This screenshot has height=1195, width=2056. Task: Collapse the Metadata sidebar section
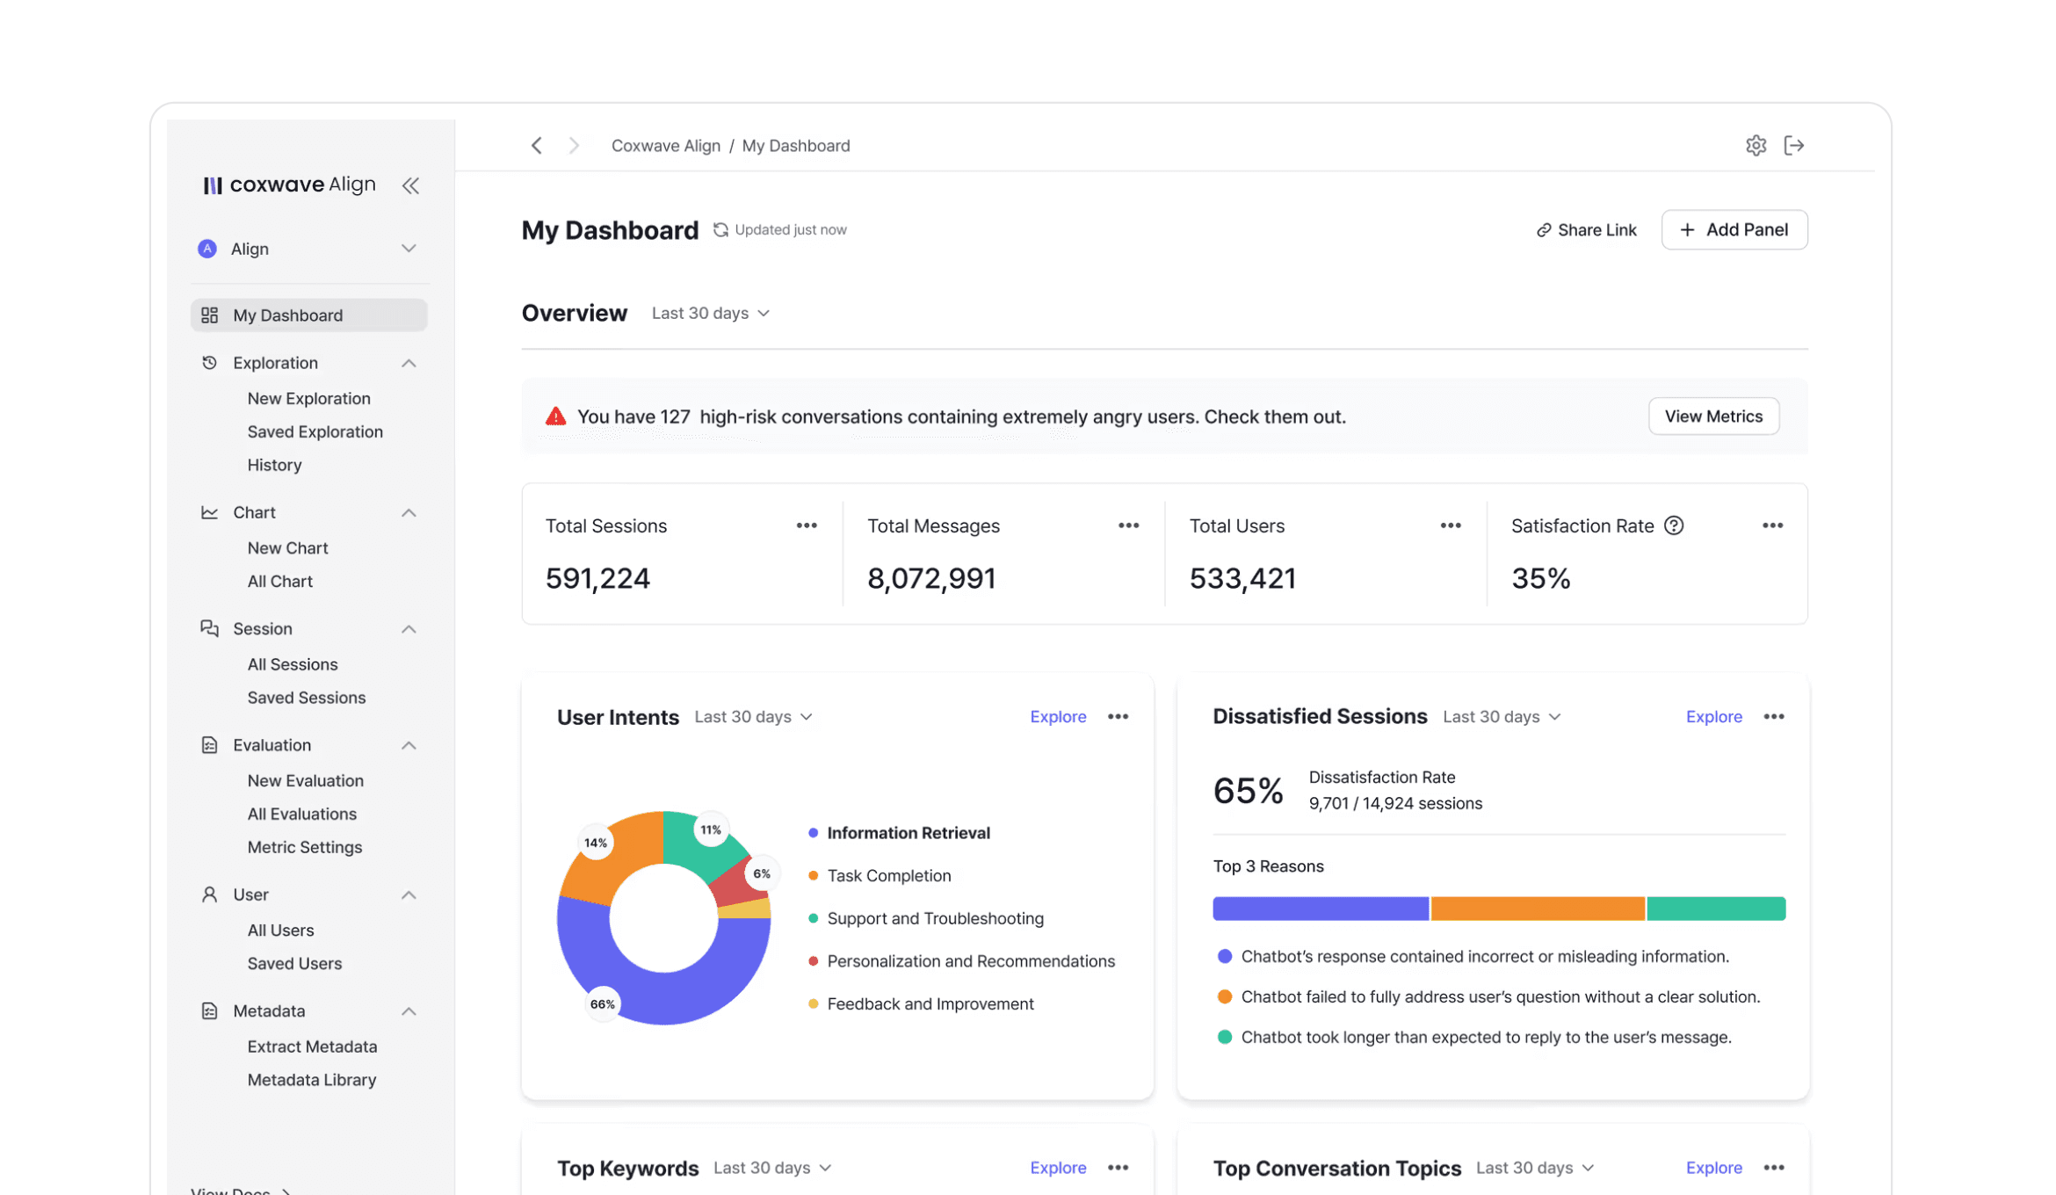[409, 1011]
